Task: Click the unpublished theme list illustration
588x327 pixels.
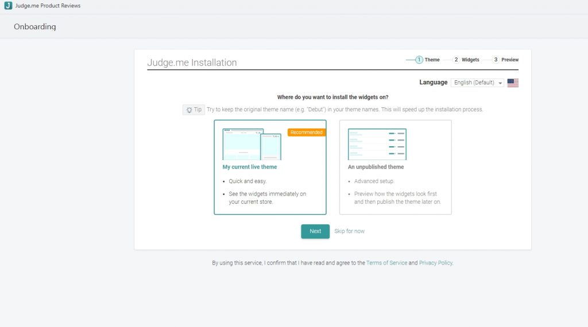Action: [377, 144]
